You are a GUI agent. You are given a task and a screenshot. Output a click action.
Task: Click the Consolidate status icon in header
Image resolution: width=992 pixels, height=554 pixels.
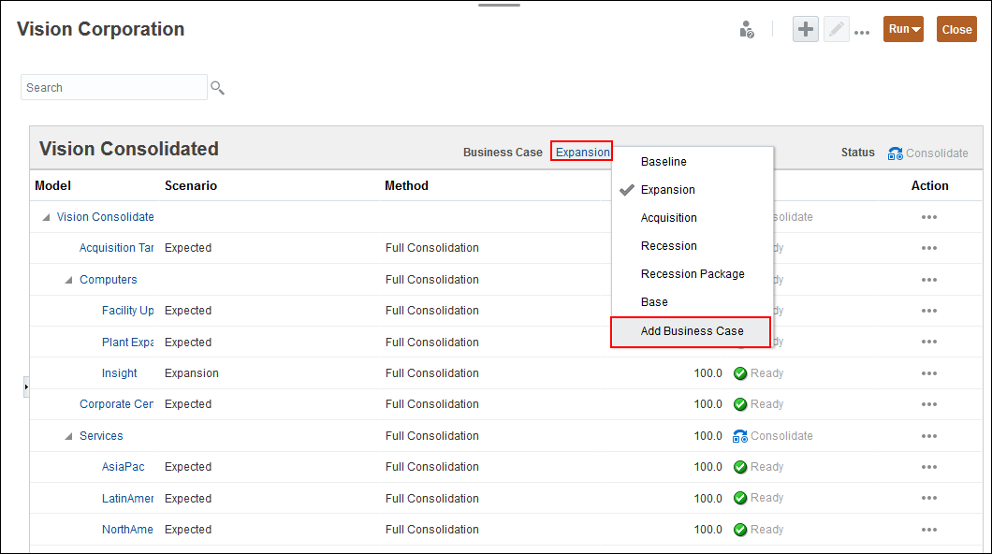[x=896, y=153]
